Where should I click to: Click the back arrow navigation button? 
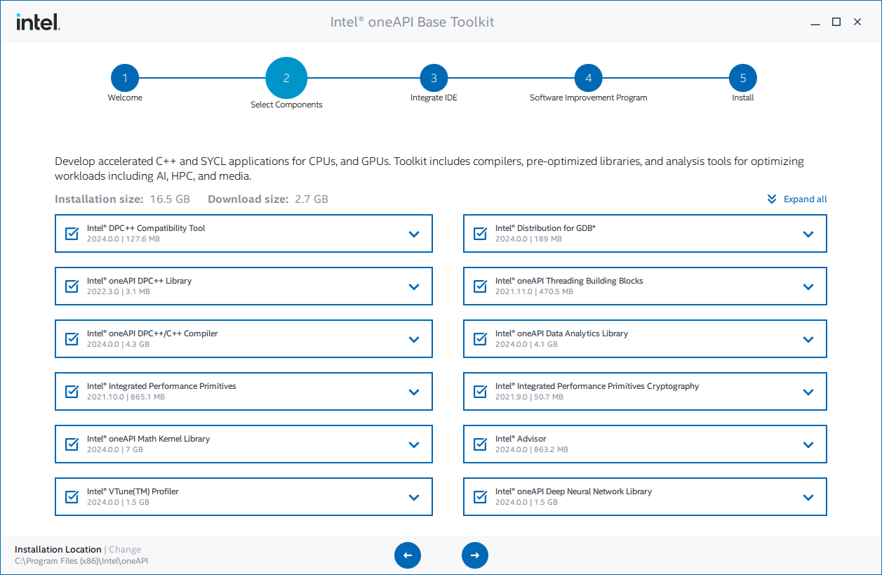408,555
